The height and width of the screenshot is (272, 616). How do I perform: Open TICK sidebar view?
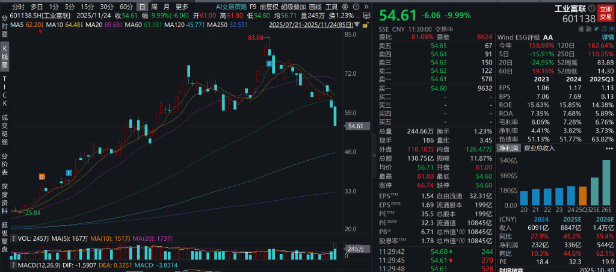5,91
